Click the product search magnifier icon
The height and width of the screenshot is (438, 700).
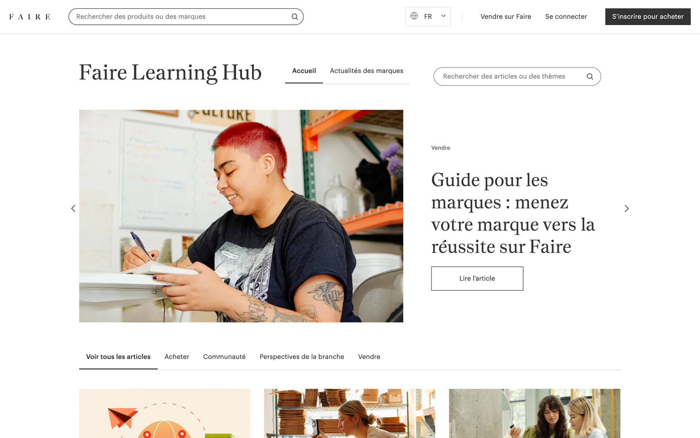(x=295, y=17)
